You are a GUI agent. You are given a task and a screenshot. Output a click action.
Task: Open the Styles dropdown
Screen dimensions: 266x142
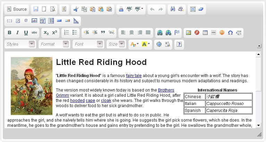coord(20,44)
